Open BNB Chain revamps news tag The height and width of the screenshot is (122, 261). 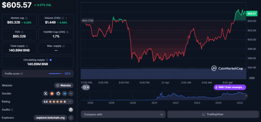click(x=230, y=87)
